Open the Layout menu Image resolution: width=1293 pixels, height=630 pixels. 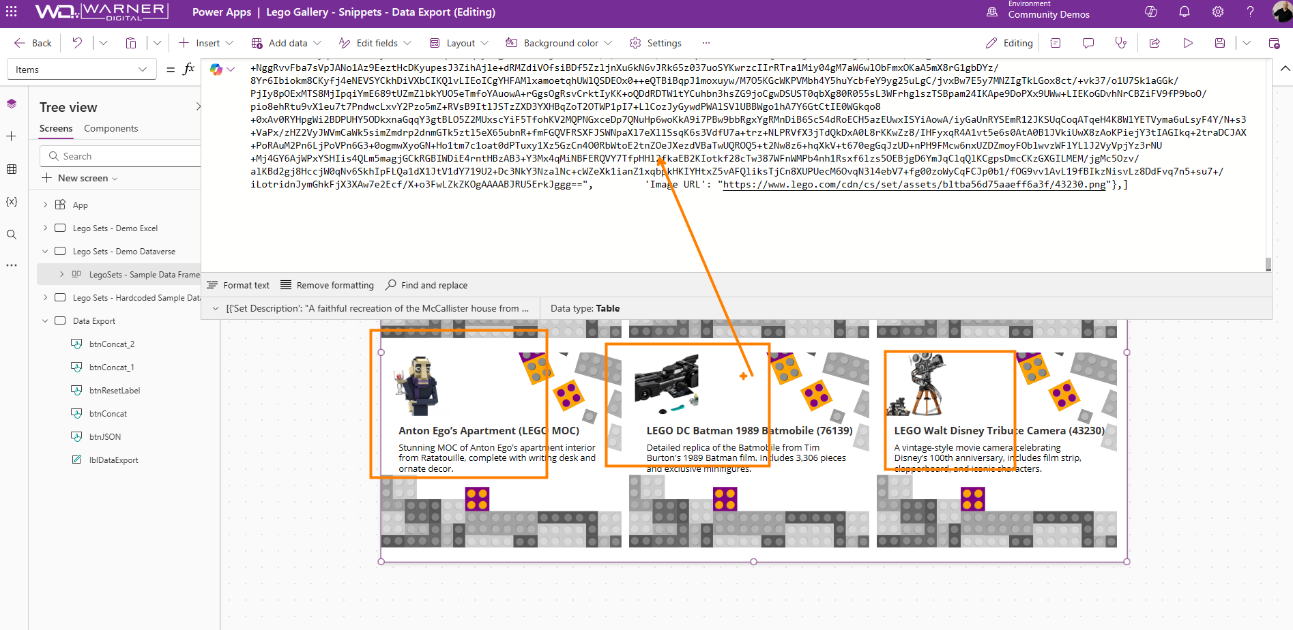[459, 43]
